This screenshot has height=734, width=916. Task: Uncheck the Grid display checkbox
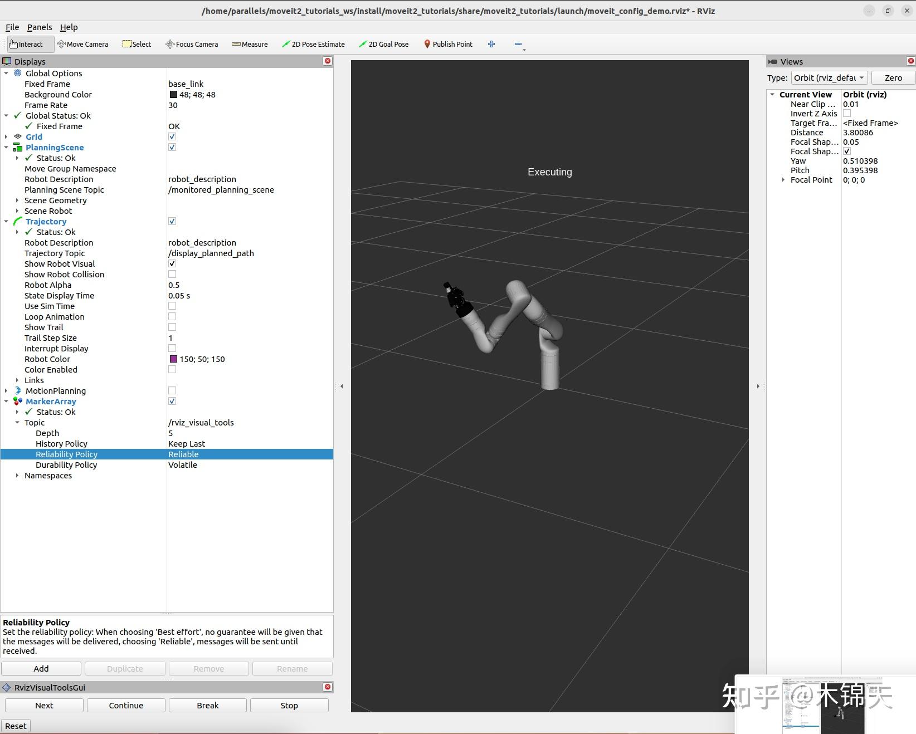click(x=172, y=136)
